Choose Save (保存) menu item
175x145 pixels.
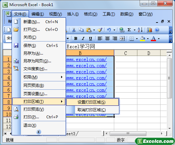[39, 46]
